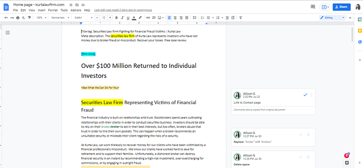This screenshot has width=363, height=168.
Task: Open the Edit menu
Action: tap(23, 10)
